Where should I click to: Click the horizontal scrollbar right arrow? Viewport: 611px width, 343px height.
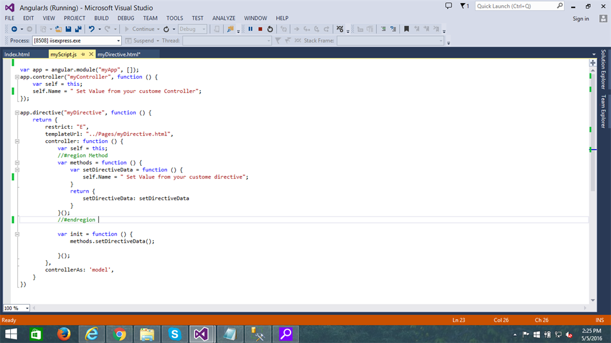tap(585, 308)
